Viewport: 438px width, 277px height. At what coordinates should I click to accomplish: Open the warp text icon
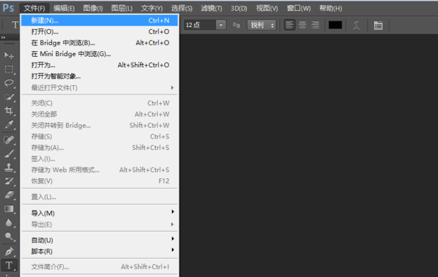[356, 25]
